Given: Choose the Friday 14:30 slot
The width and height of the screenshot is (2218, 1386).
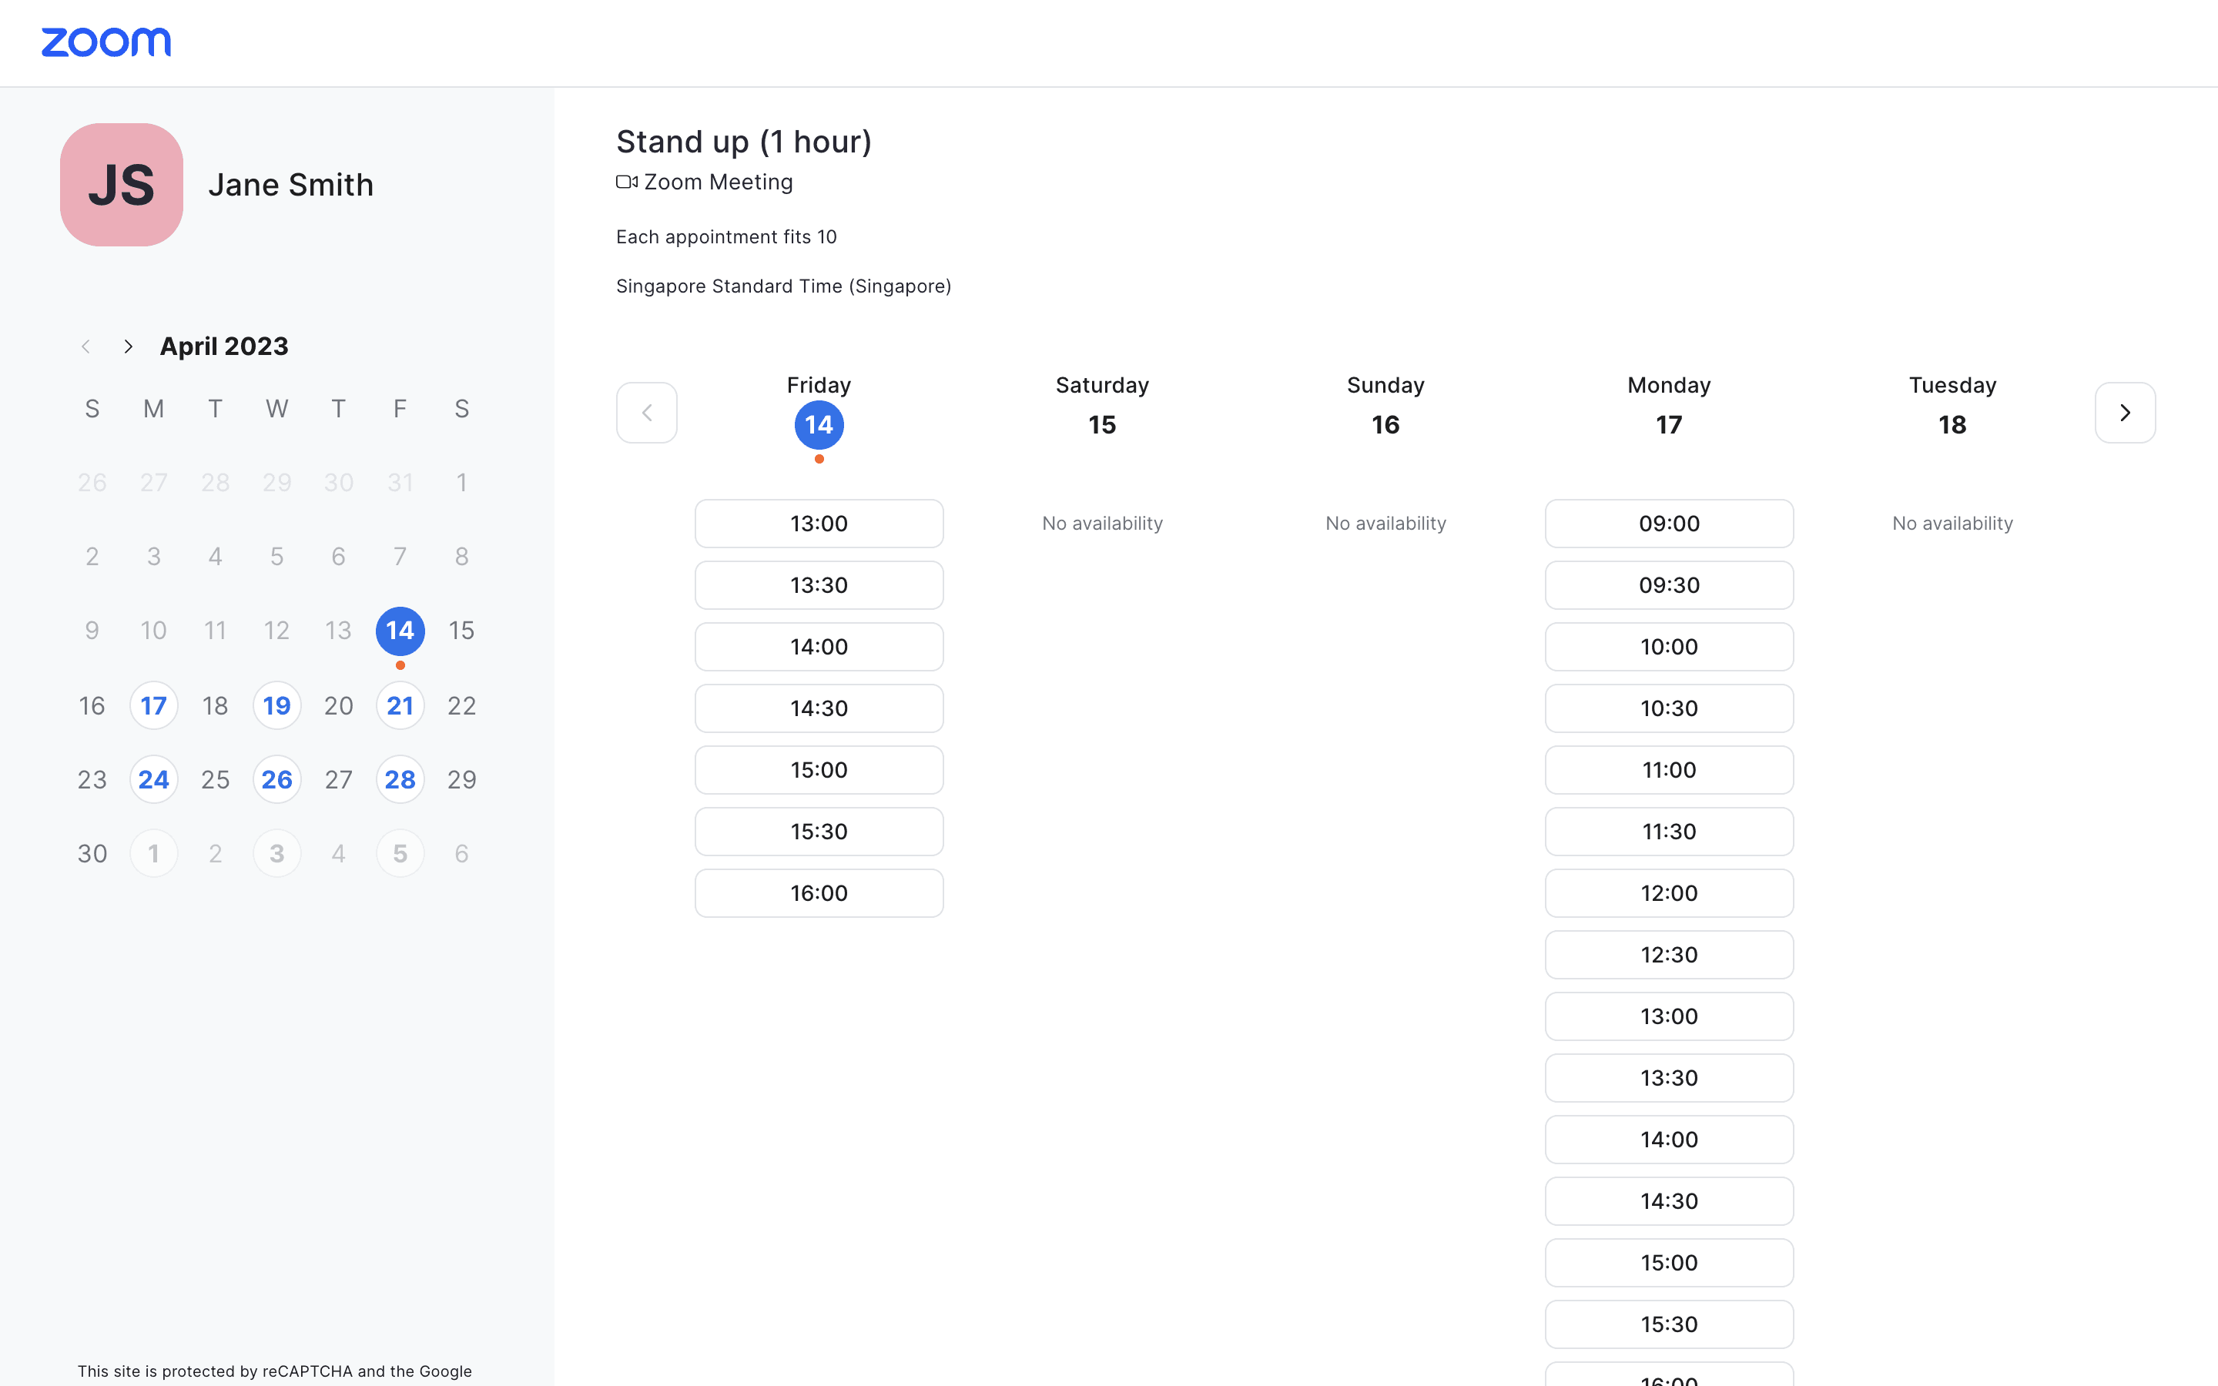Looking at the screenshot, I should (819, 708).
